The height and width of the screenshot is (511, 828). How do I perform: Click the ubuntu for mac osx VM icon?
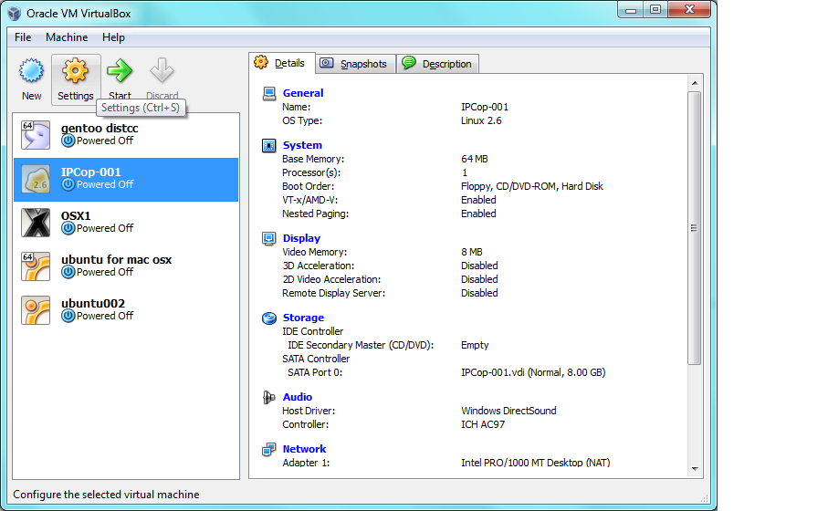pyautogui.click(x=36, y=266)
